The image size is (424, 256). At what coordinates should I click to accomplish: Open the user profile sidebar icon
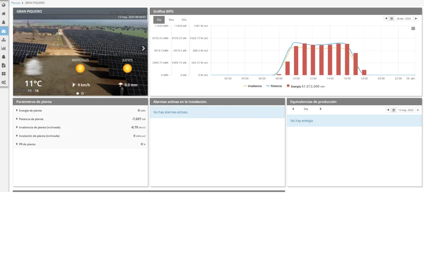(4, 22)
